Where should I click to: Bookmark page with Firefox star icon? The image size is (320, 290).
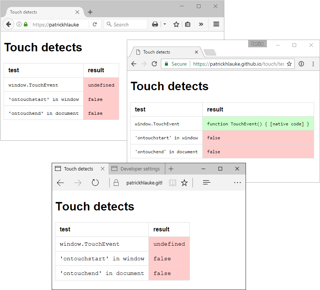[176, 24]
